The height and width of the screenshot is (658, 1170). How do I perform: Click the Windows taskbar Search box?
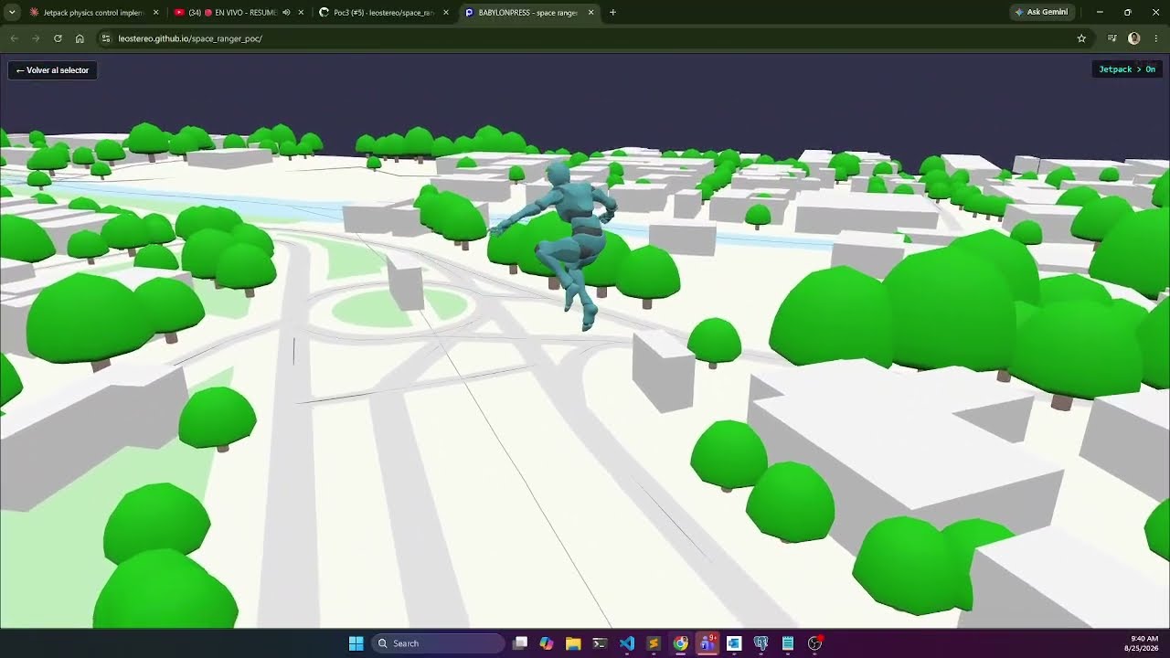pos(439,643)
